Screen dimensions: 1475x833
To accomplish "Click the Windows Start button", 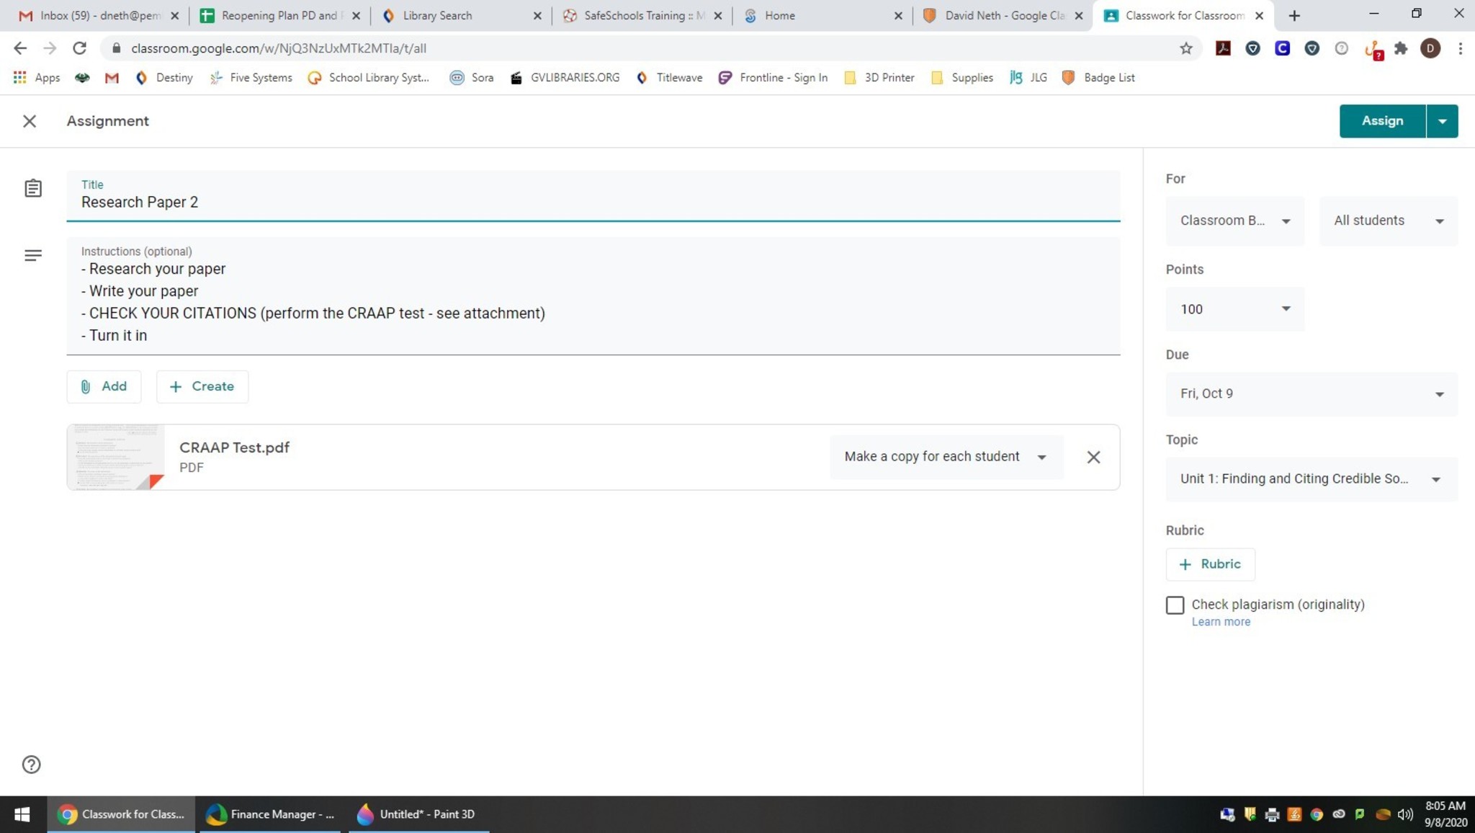I will [22, 814].
